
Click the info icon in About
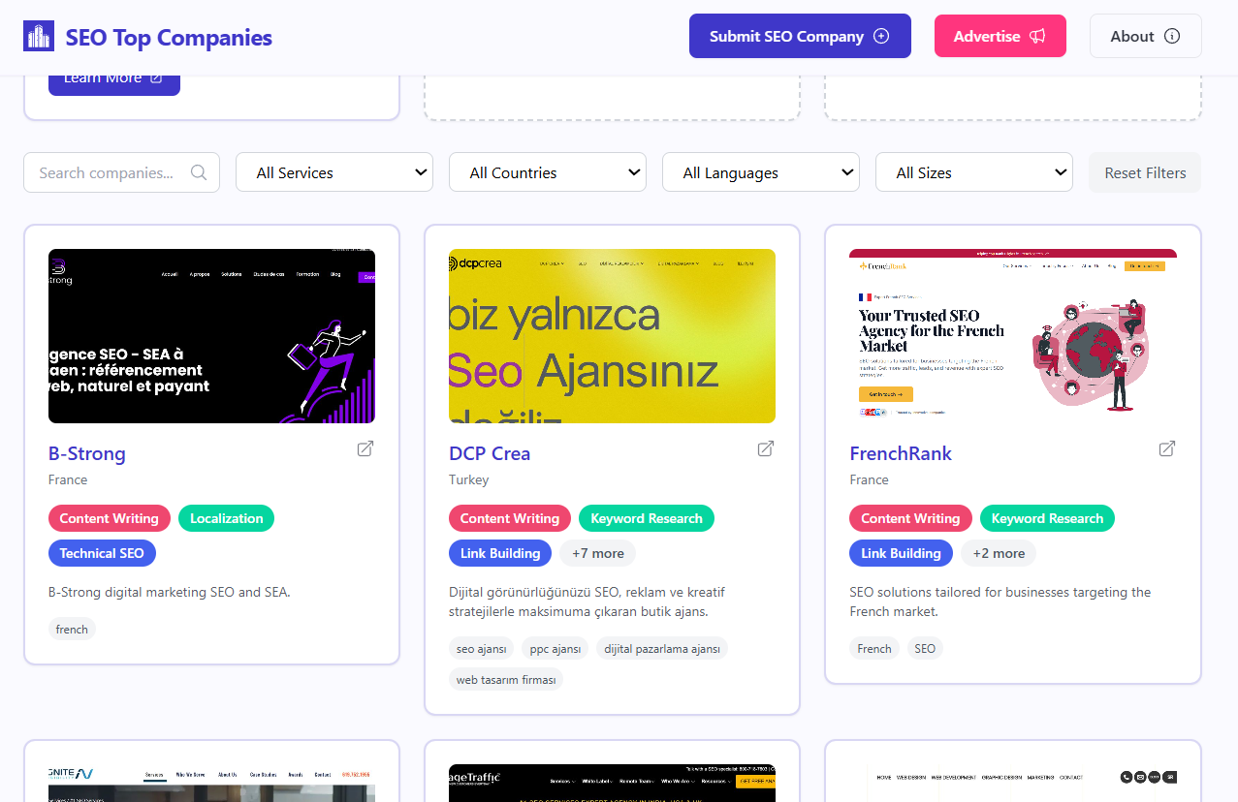[x=1172, y=36]
